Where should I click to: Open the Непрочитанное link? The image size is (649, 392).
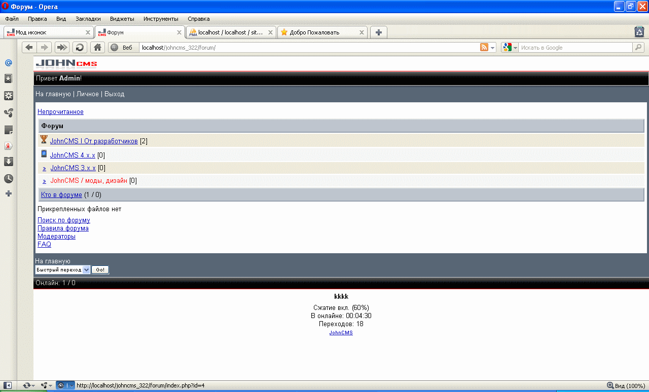[x=60, y=112]
